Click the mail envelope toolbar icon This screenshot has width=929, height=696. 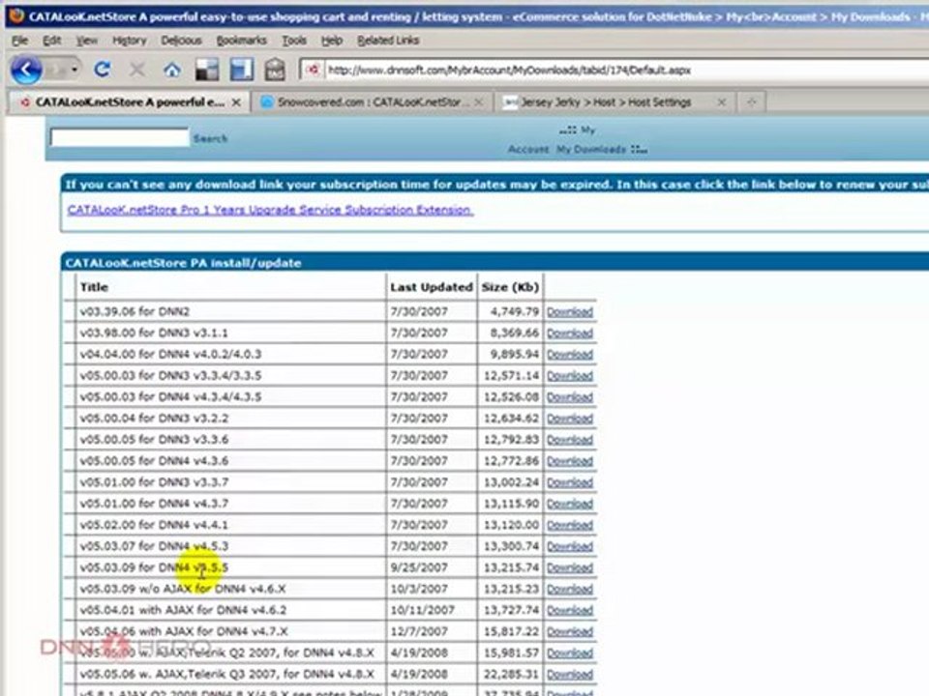tap(275, 70)
